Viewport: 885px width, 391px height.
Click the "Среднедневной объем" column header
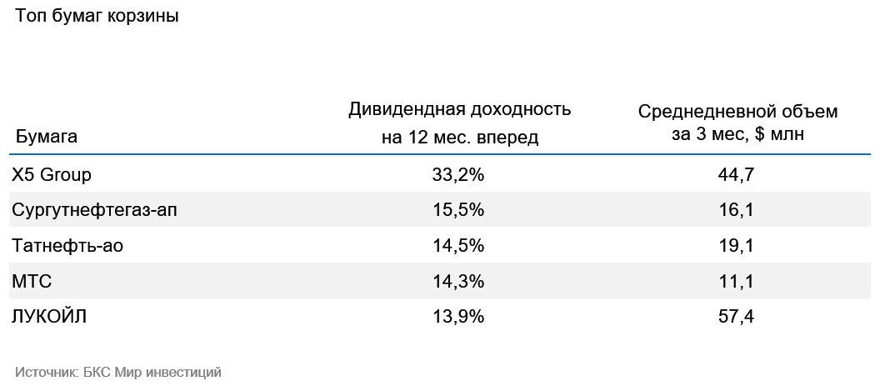coord(737,123)
